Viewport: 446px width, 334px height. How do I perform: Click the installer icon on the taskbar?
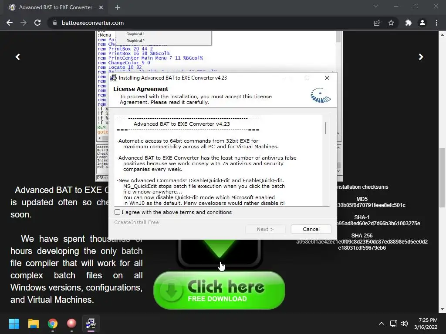pyautogui.click(x=91, y=324)
